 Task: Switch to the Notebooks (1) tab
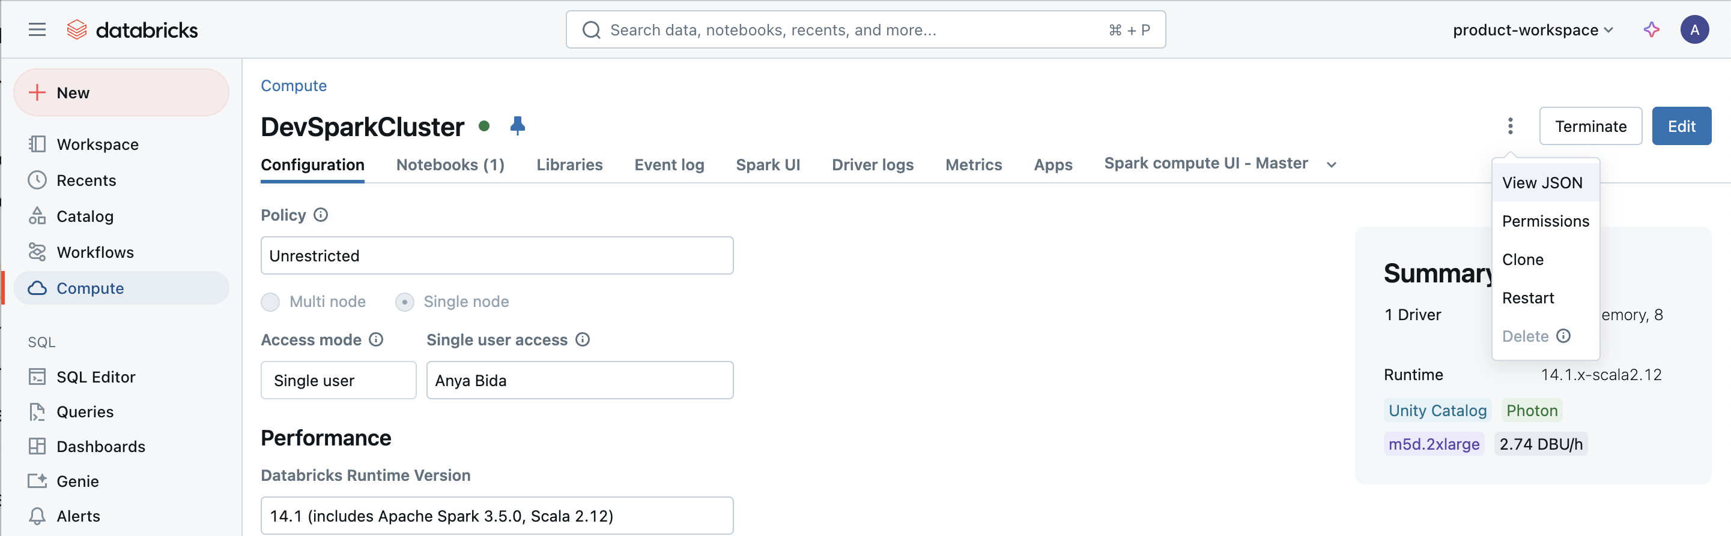tap(450, 164)
